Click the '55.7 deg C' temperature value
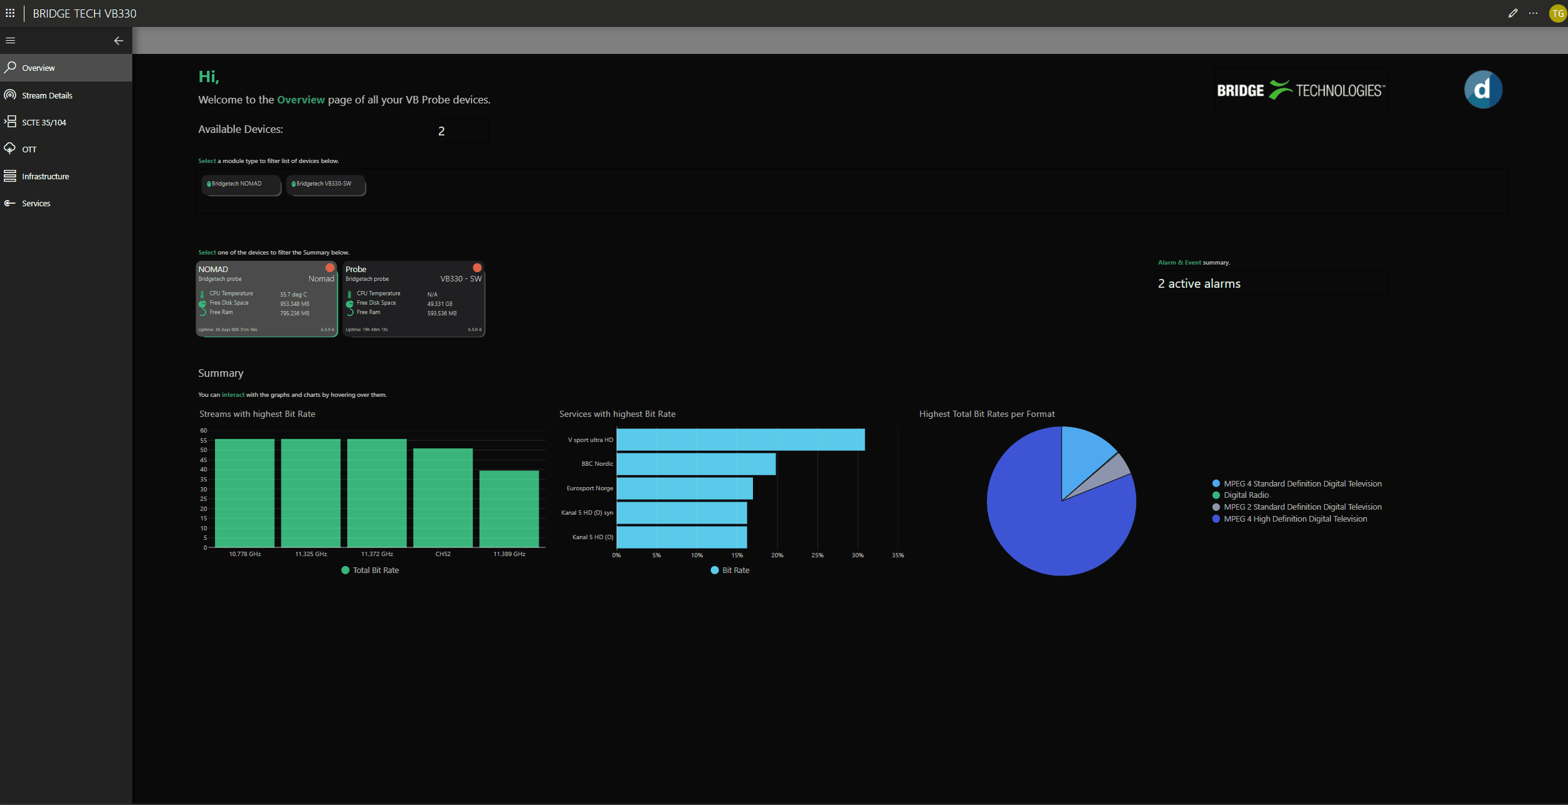The height and width of the screenshot is (805, 1568). 293,295
